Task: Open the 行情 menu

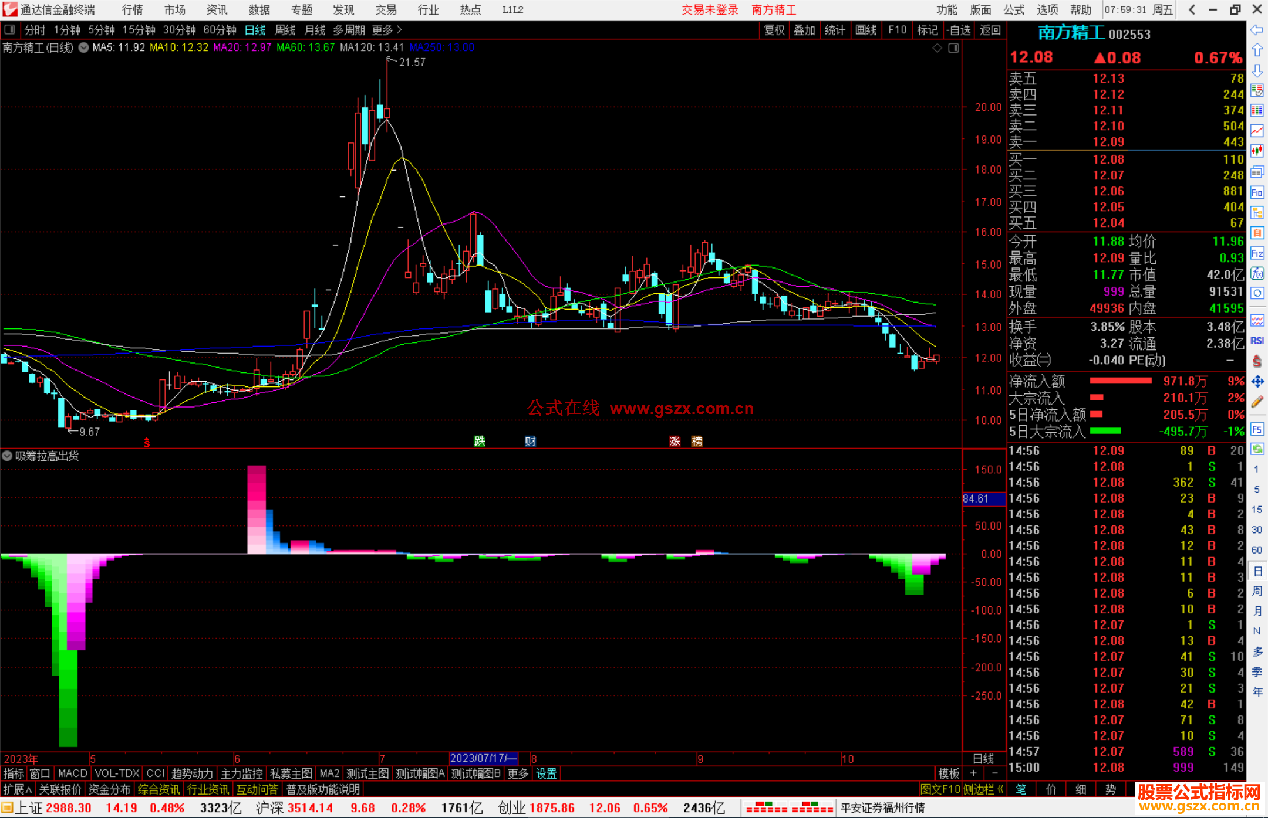Action: coord(132,10)
